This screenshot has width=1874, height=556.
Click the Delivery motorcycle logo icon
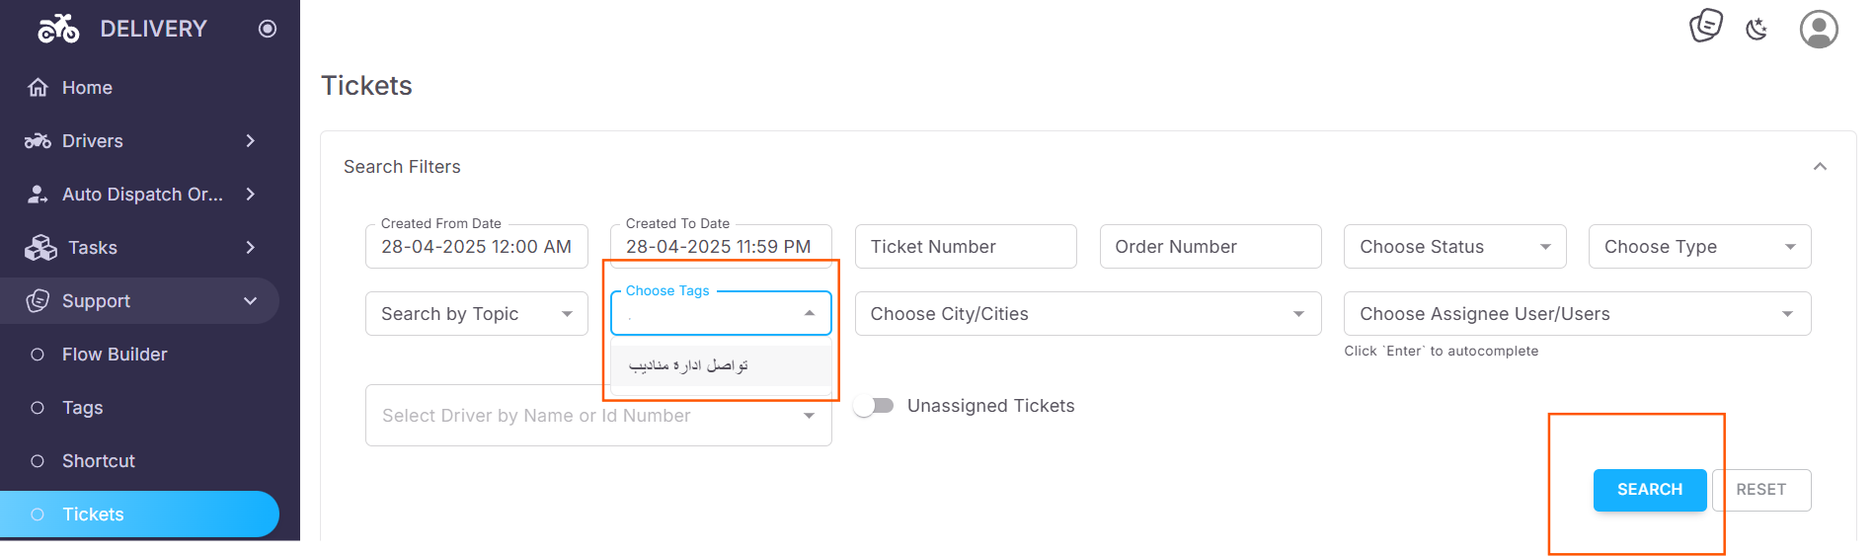click(x=58, y=29)
